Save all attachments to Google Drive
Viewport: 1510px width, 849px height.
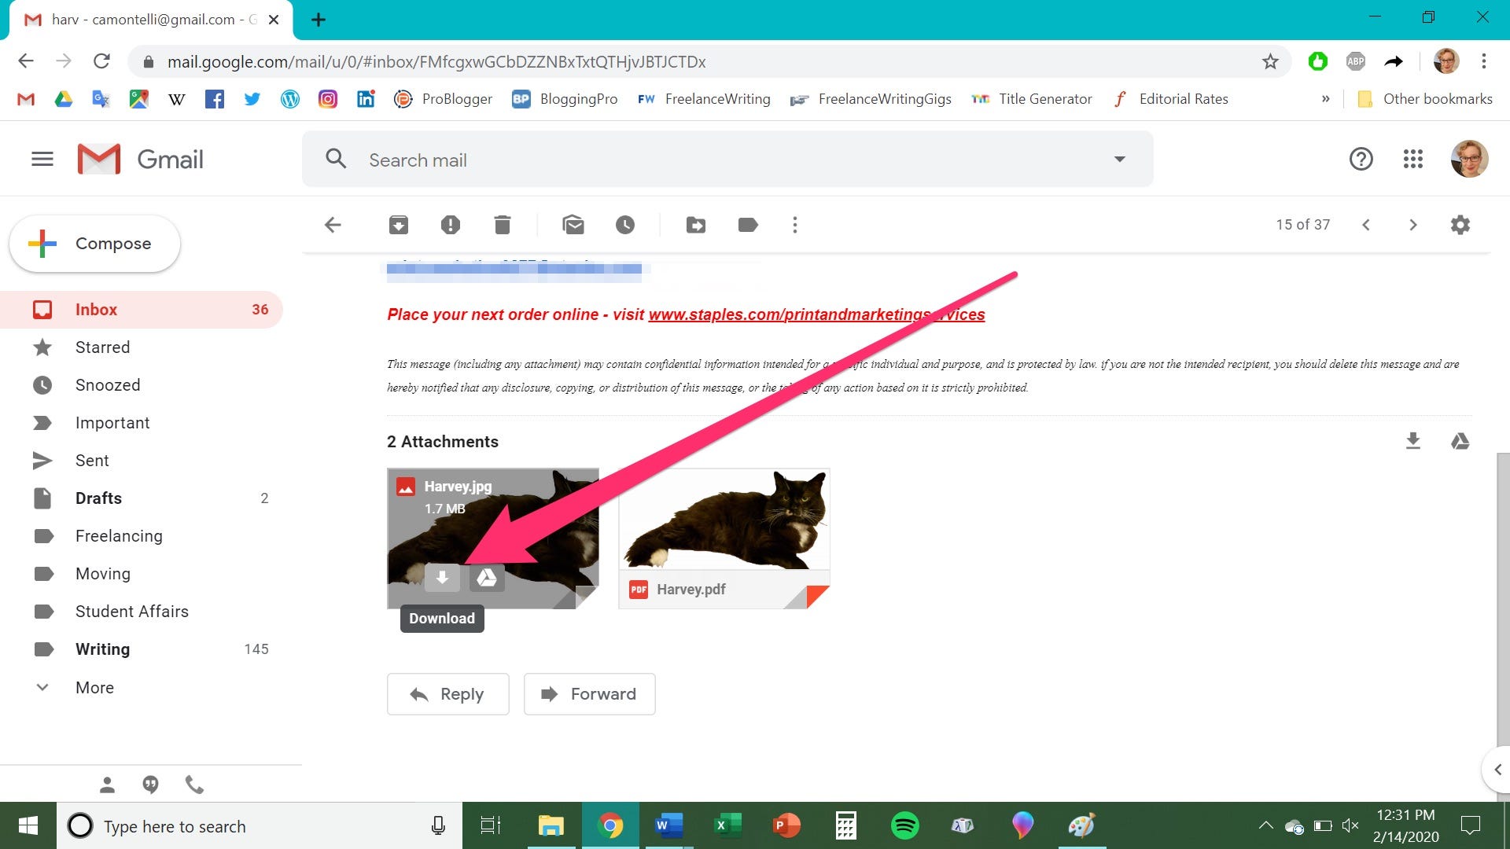(x=1460, y=441)
